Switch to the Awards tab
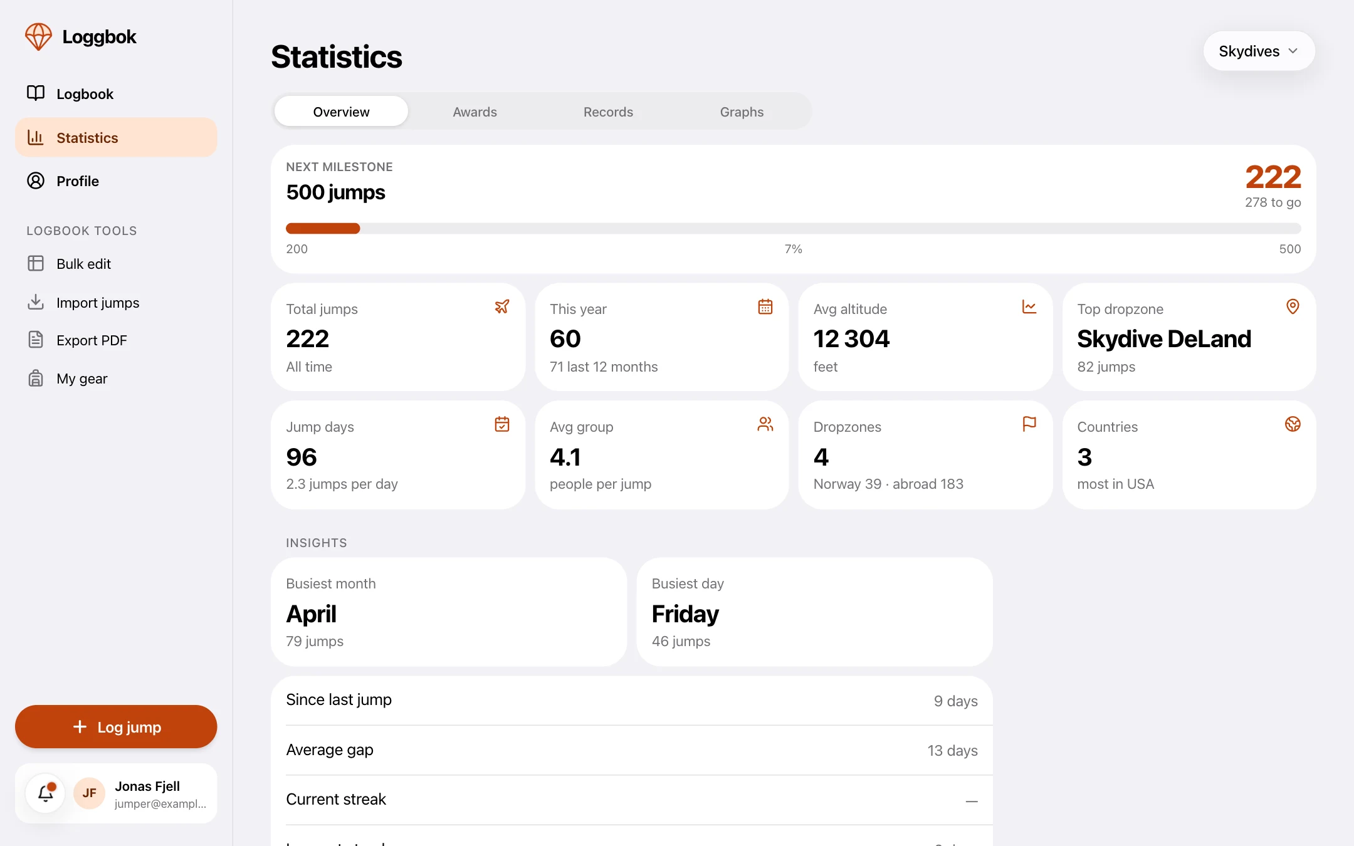Viewport: 1354px width, 846px height. point(475,112)
